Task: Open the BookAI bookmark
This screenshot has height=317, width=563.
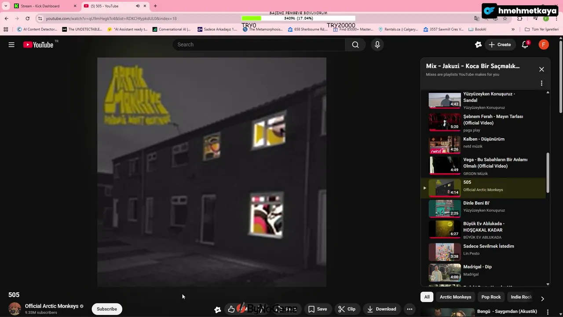Action: [477, 29]
